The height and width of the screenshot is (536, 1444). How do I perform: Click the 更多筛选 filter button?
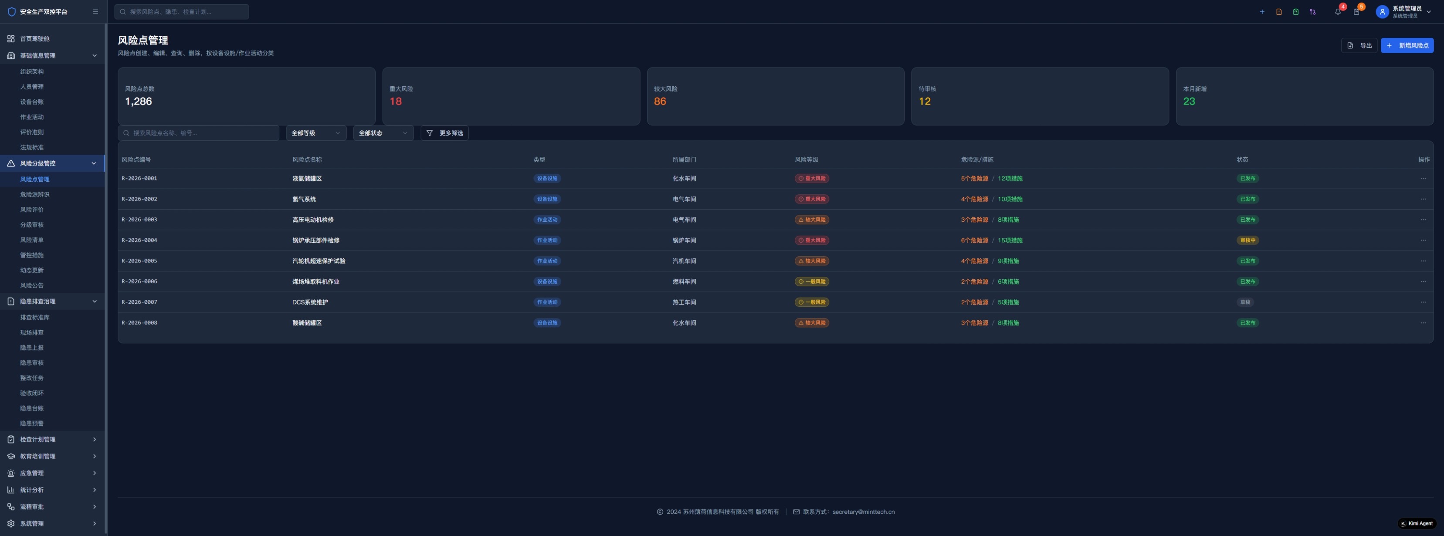click(x=444, y=133)
